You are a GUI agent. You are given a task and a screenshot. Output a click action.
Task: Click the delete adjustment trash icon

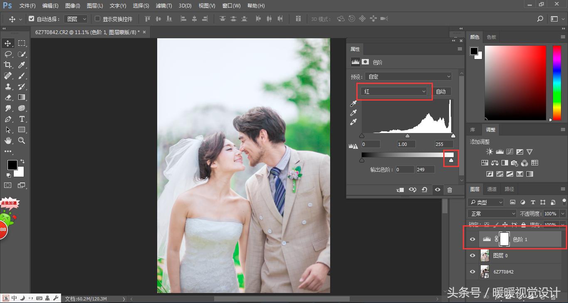(x=449, y=190)
